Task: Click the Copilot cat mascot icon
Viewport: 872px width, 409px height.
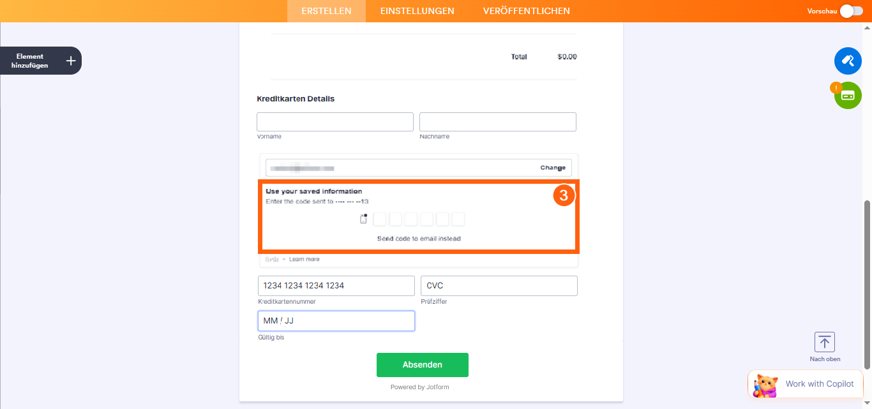Action: (765, 385)
